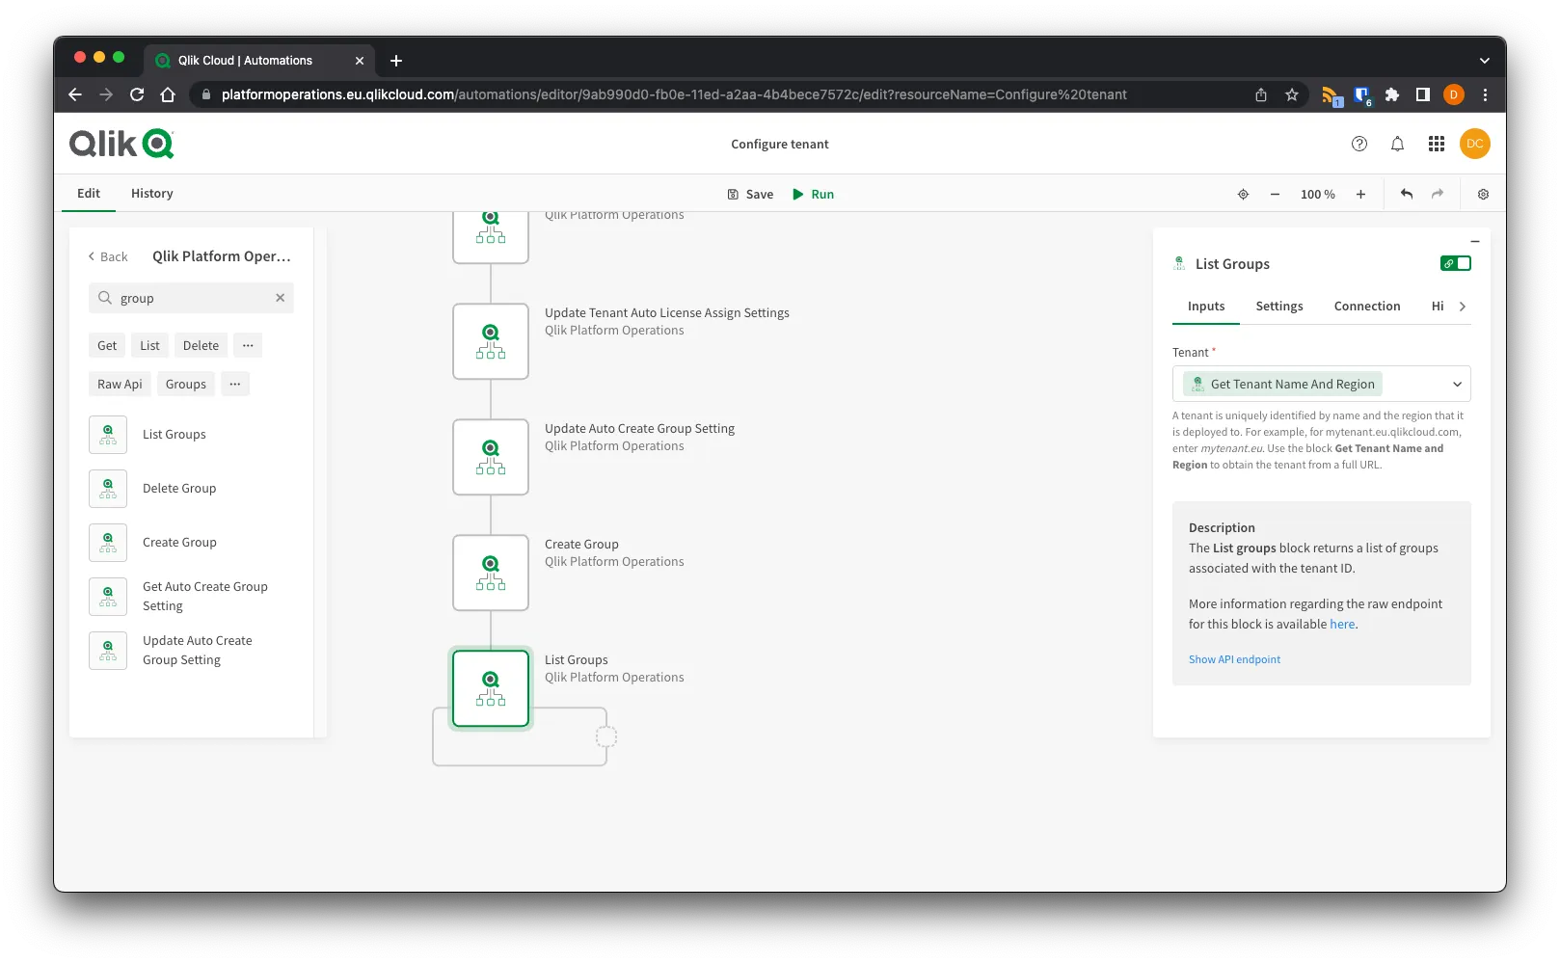This screenshot has height=963, width=1560.
Task: Open the editor settings gear icon
Action: click(x=1483, y=194)
